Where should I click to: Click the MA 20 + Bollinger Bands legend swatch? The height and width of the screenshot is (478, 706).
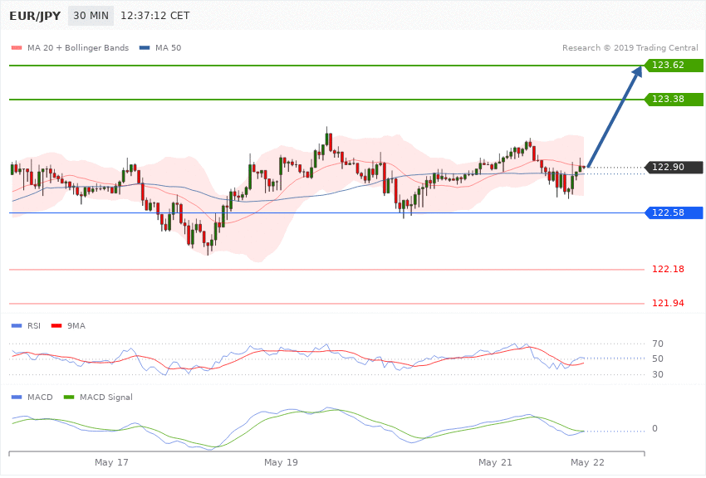click(17, 47)
